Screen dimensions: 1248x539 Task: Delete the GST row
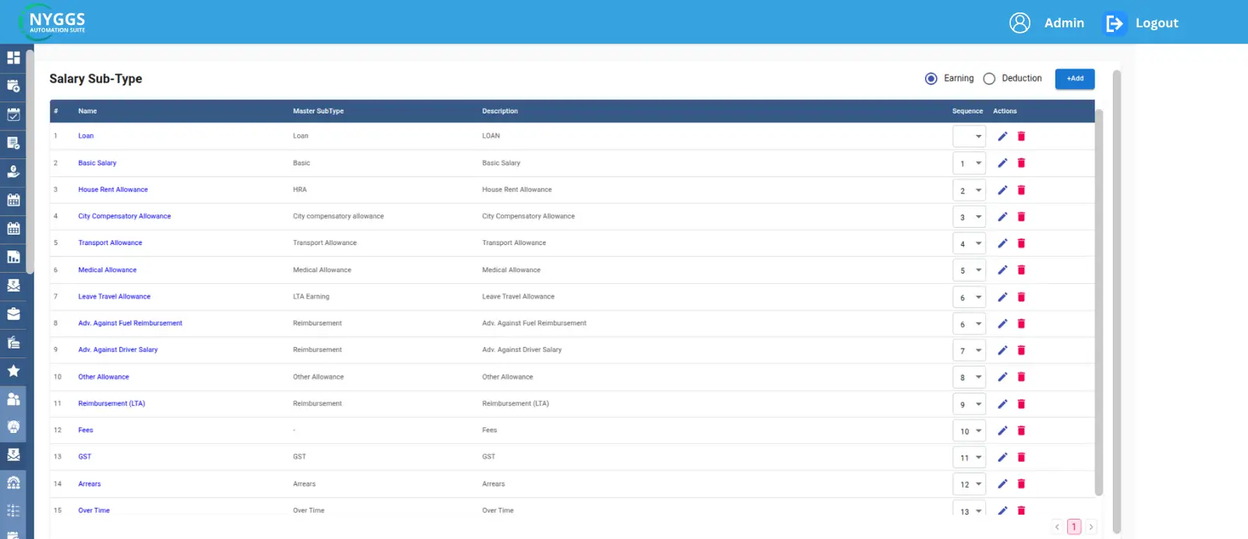tap(1021, 457)
